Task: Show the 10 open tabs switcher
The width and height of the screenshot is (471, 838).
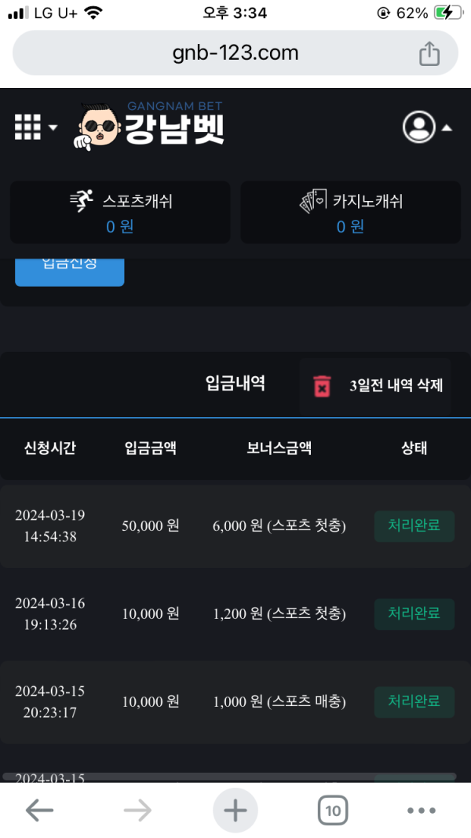Action: 333,811
